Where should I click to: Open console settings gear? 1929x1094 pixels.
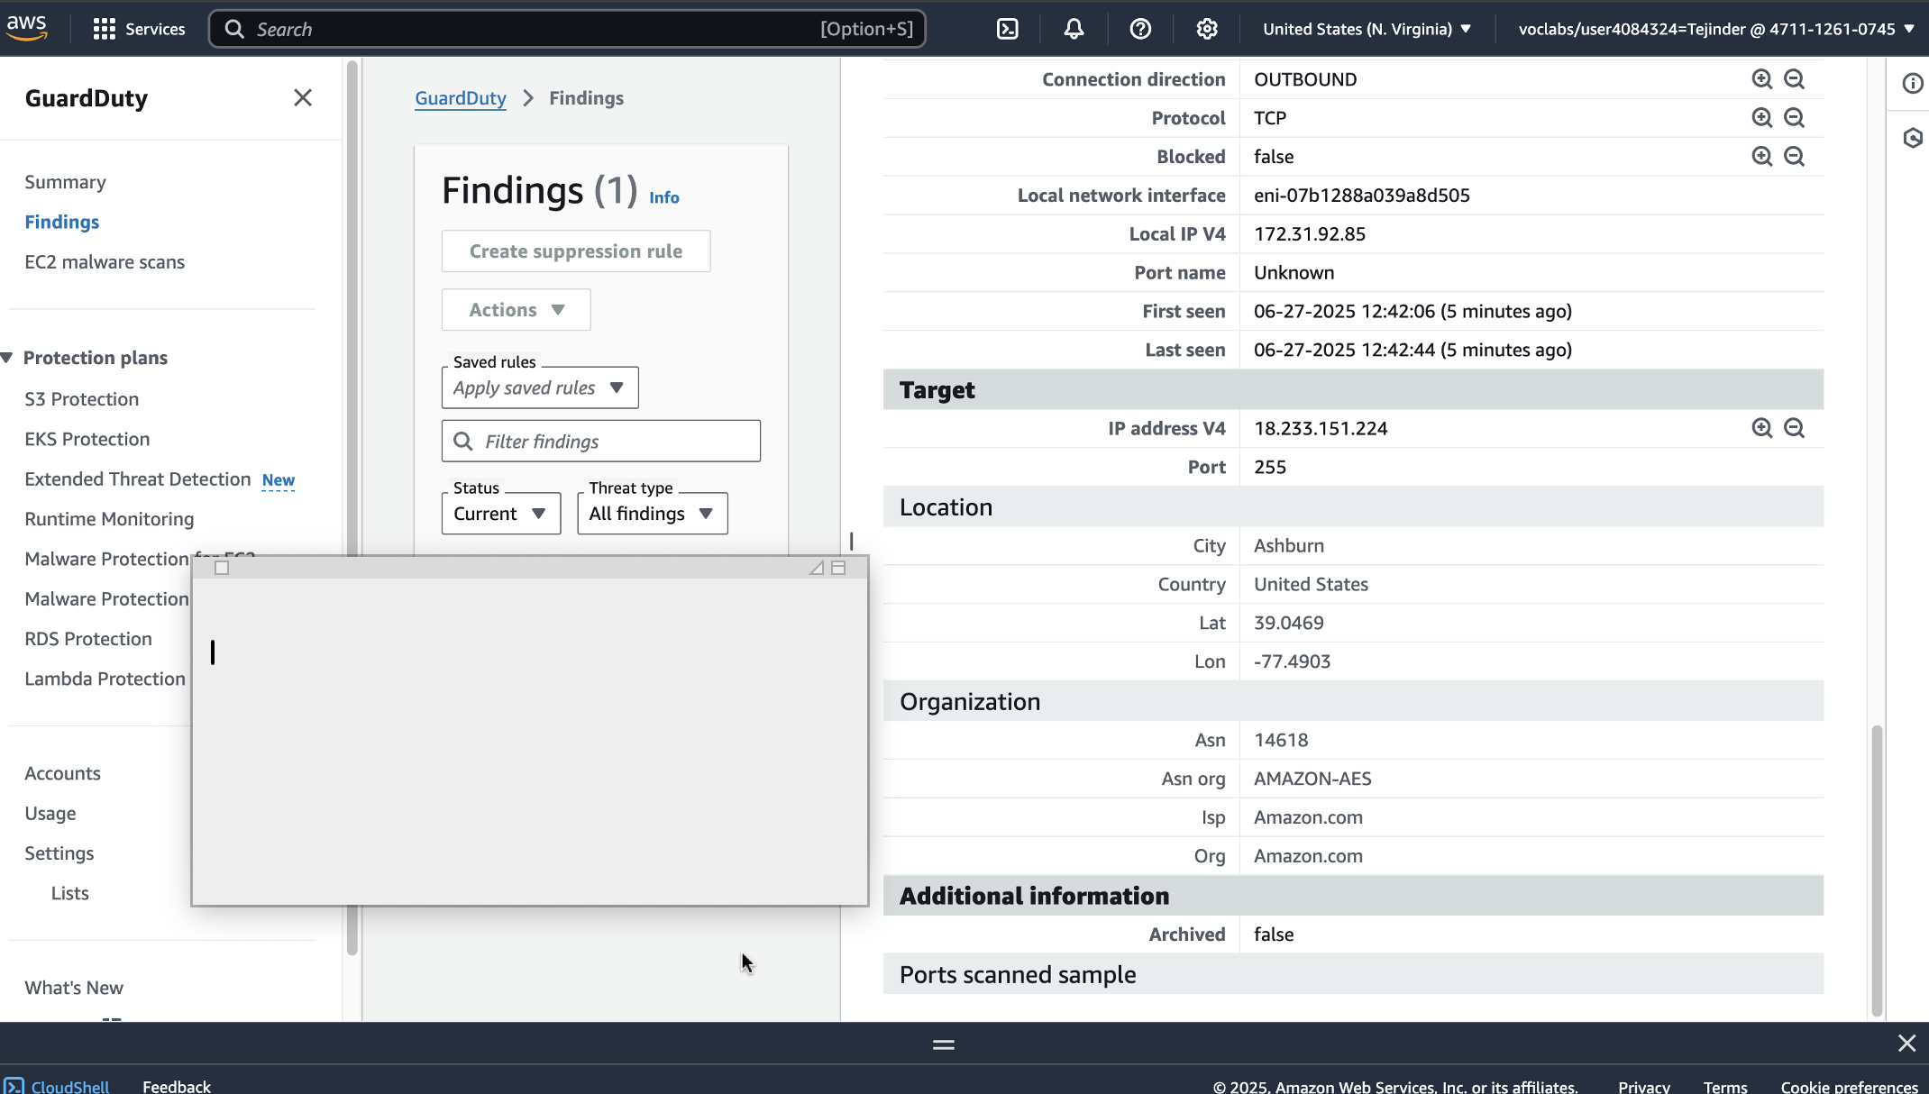tap(1207, 29)
